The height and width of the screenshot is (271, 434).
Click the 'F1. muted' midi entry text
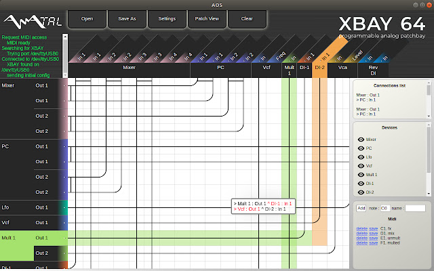[x=390, y=243]
